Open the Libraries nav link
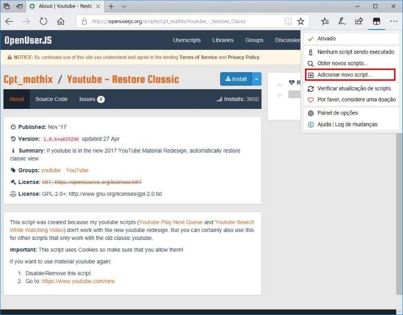The height and width of the screenshot is (315, 403). coord(223,40)
